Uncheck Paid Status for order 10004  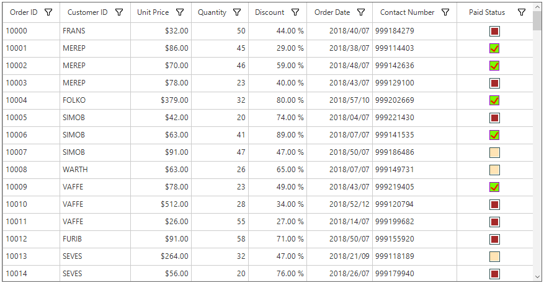[494, 100]
